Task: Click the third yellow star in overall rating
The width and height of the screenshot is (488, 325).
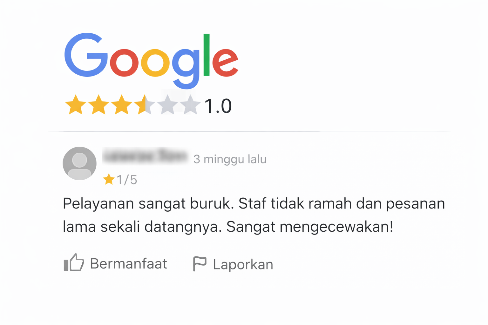Action: (x=121, y=105)
